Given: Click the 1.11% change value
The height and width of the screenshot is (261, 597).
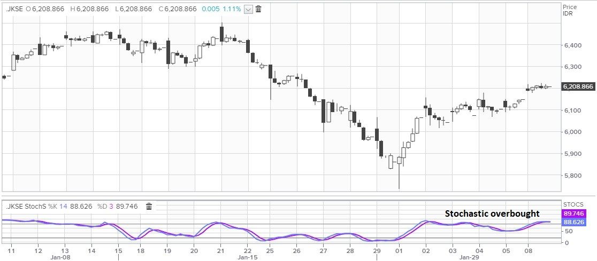Looking at the screenshot, I should click(232, 9).
